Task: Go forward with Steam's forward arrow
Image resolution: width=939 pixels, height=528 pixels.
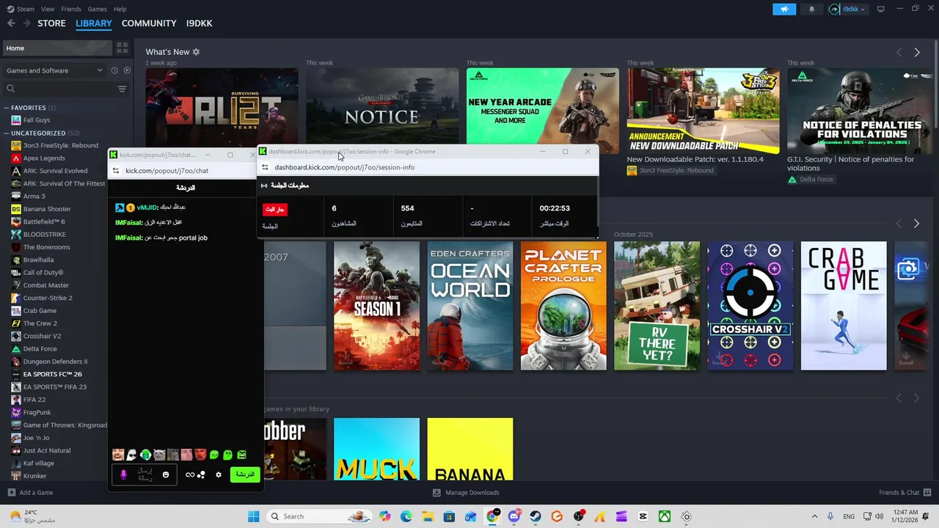Action: click(x=27, y=23)
